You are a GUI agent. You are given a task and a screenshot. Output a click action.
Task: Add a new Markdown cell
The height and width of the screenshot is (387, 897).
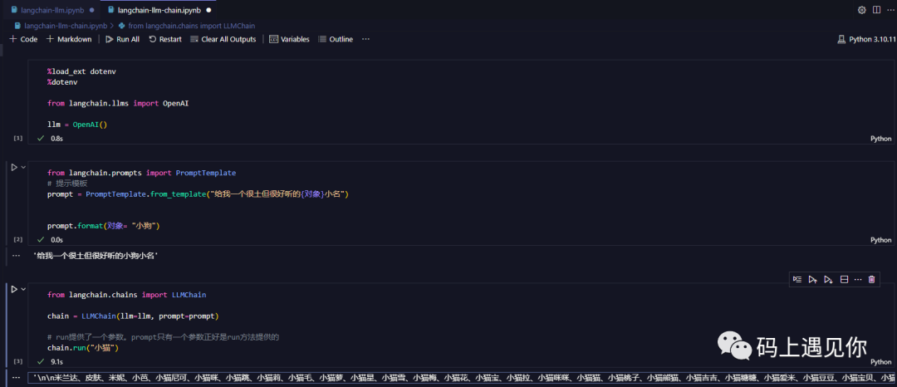click(69, 39)
